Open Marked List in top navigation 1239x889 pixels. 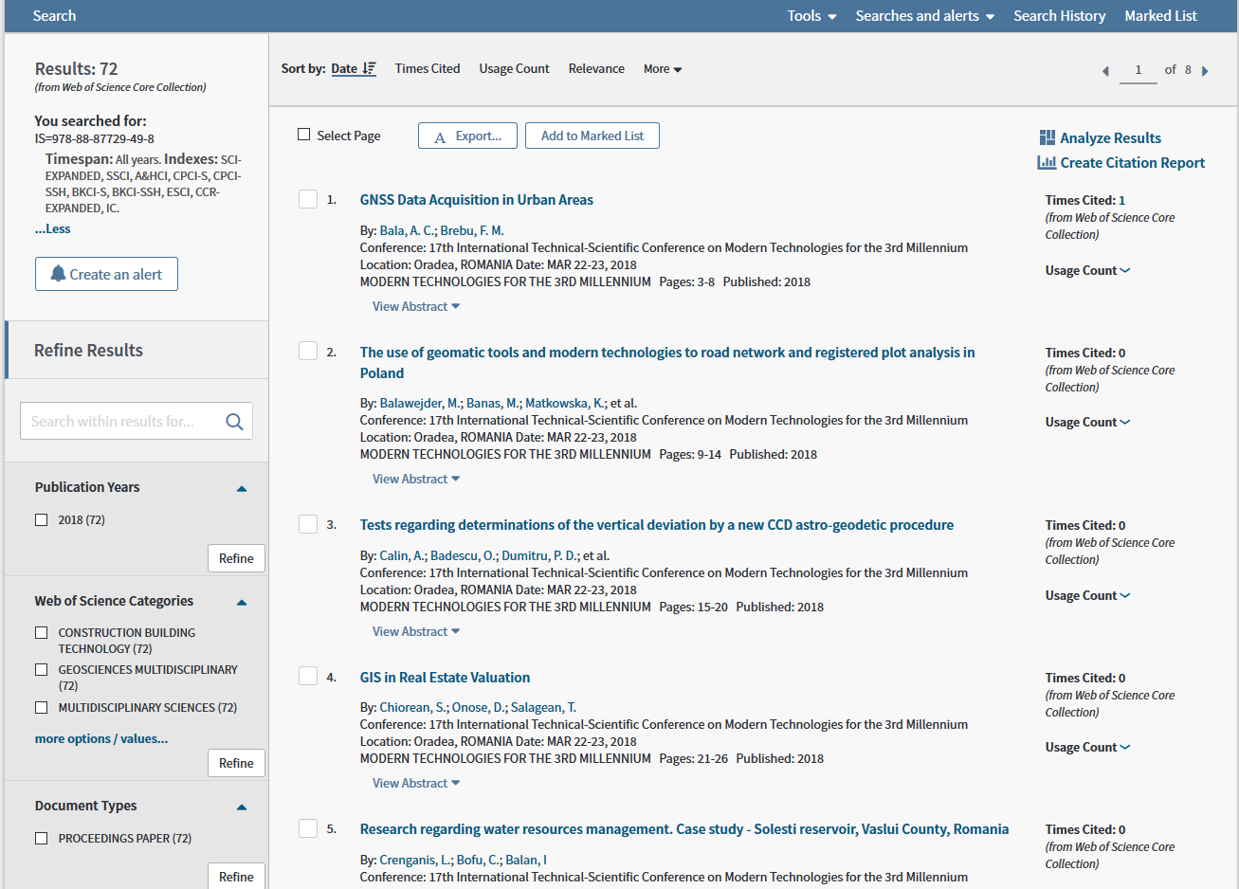click(x=1160, y=16)
